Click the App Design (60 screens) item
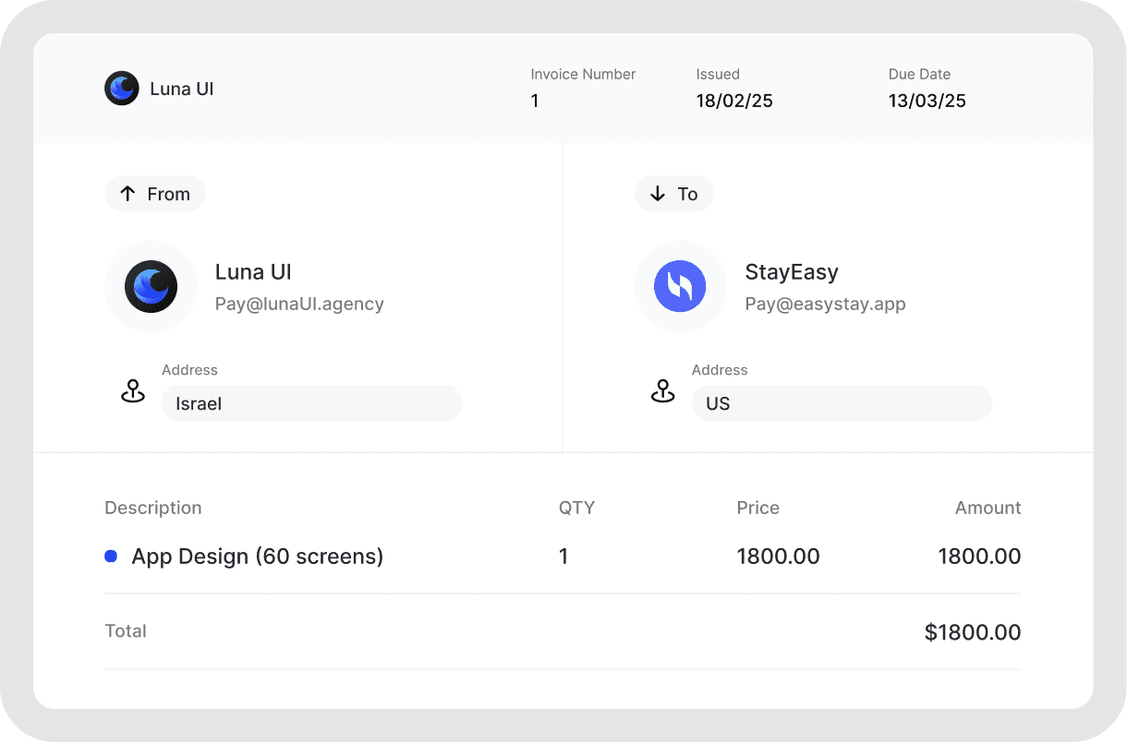The image size is (1127, 742). point(258,556)
